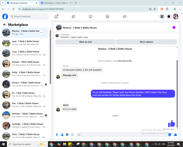Open the Windows Start menu
183x147 pixels.
click(x=3, y=144)
